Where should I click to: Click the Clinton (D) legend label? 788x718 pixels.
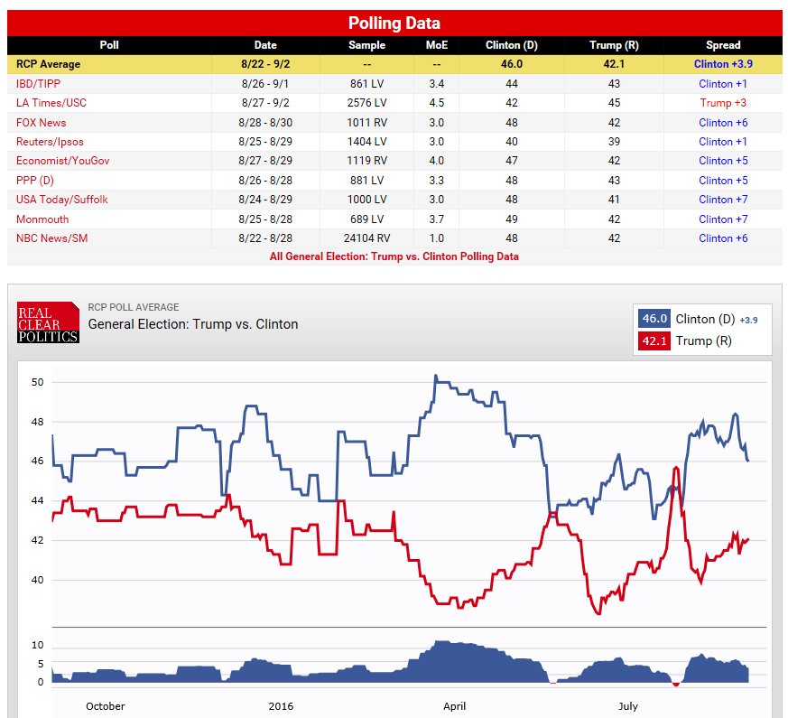click(705, 320)
